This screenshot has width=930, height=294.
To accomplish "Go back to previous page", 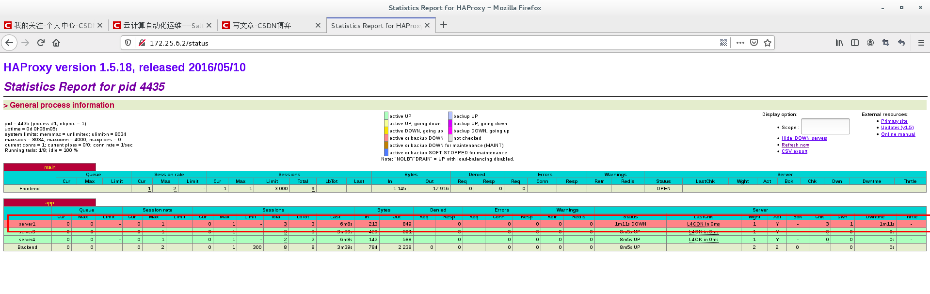I will [9, 43].
